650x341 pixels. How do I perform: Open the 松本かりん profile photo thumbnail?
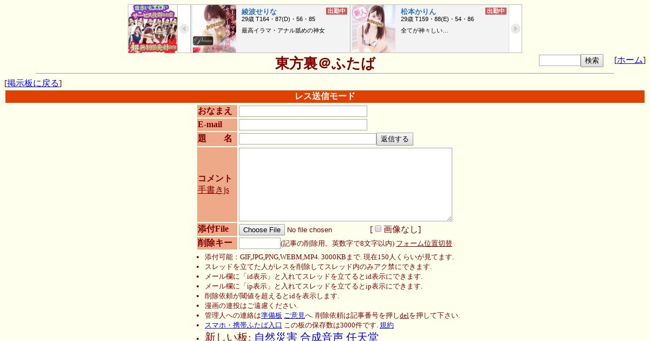[374, 29]
